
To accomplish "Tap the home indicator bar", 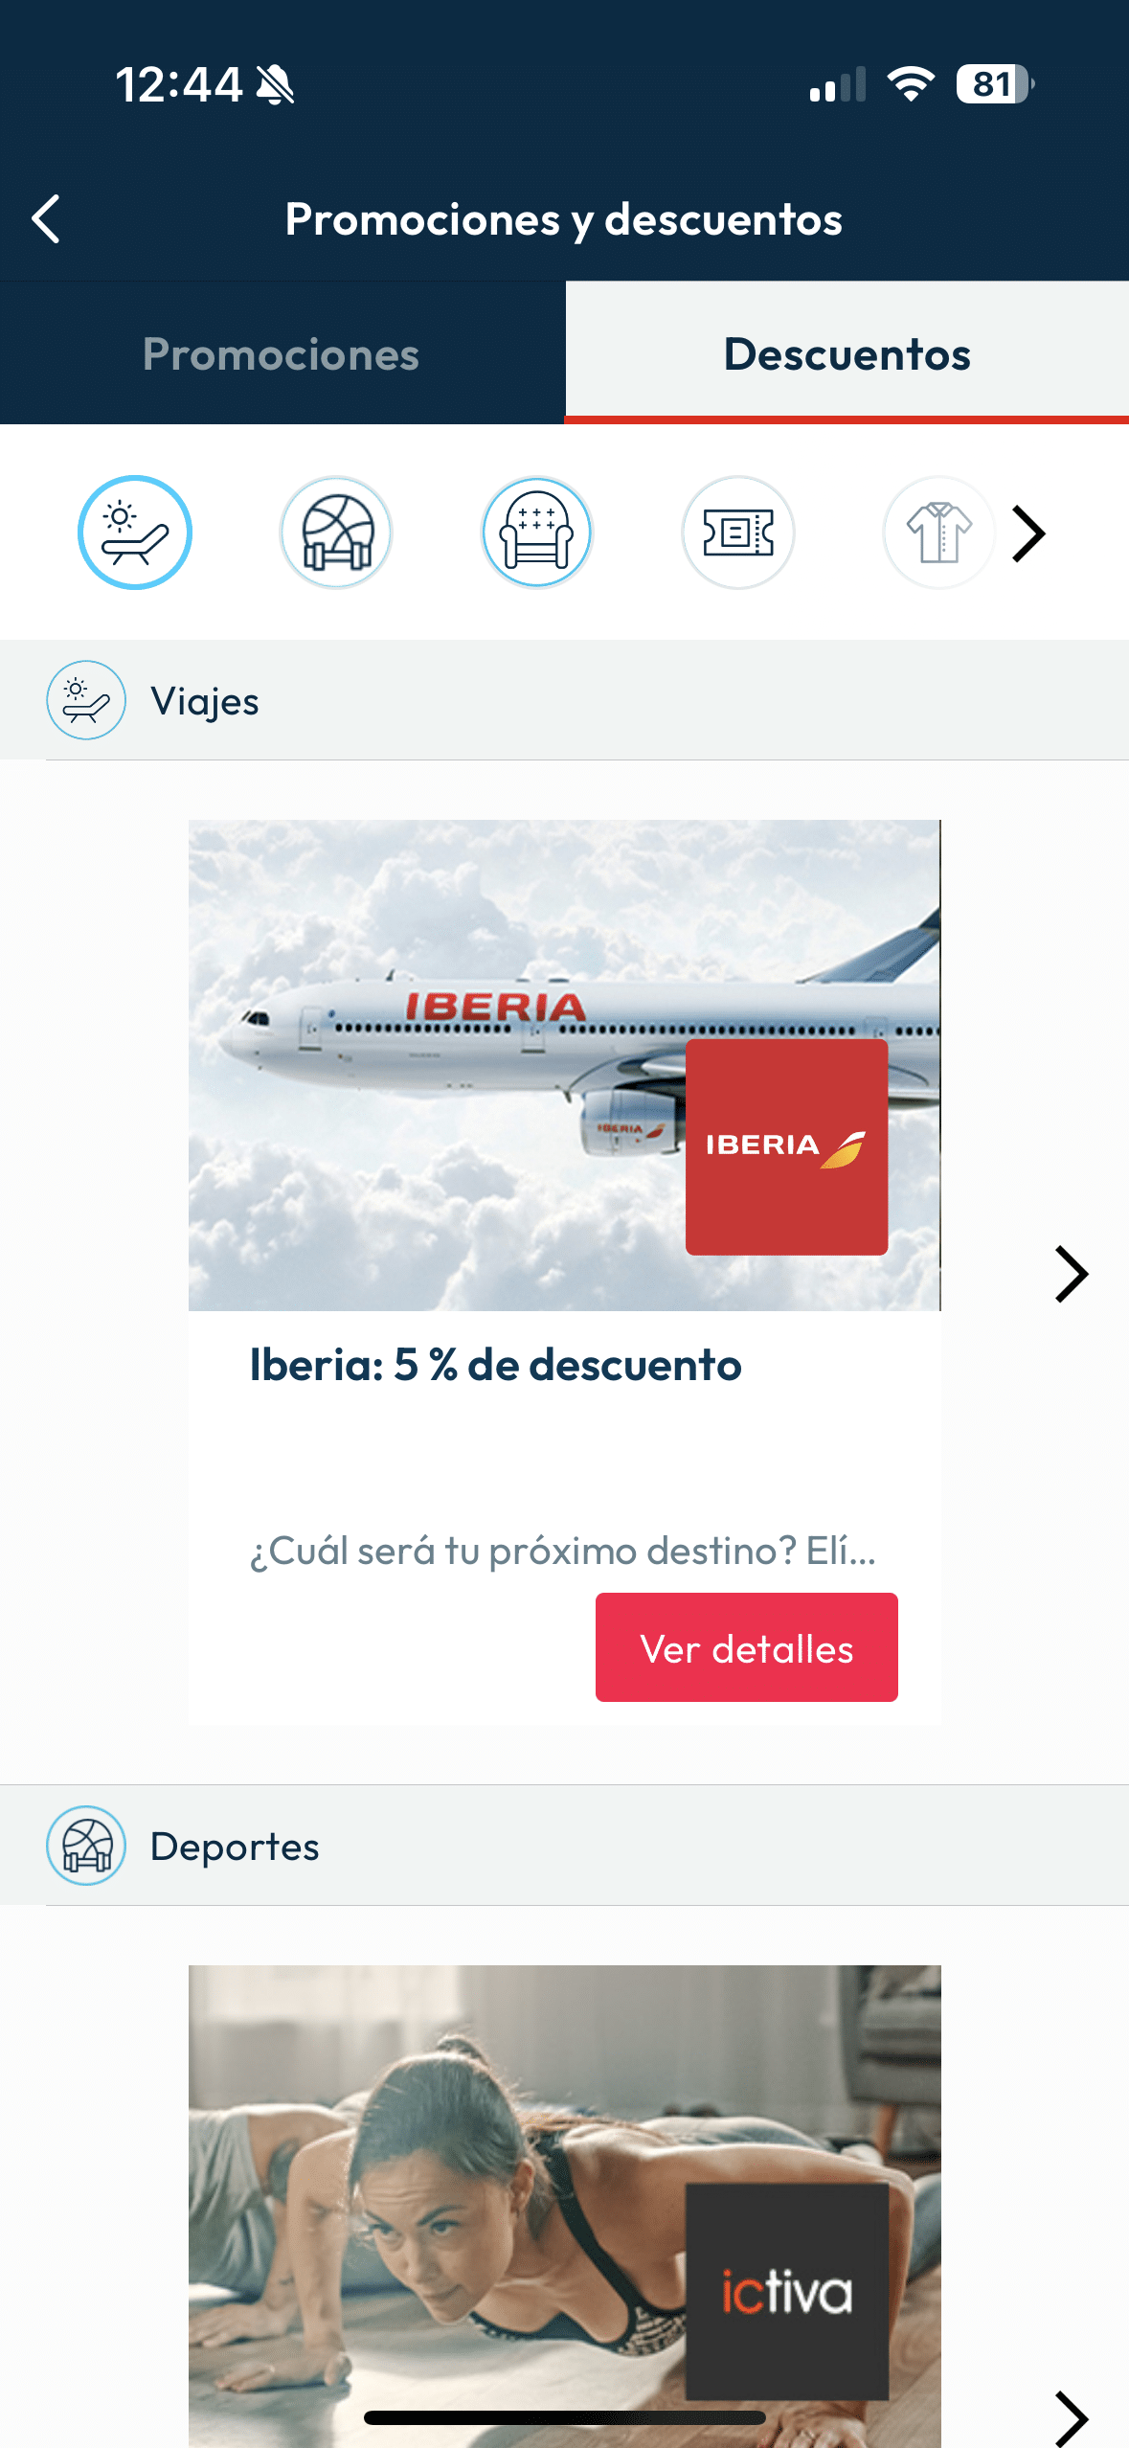I will point(565,2417).
